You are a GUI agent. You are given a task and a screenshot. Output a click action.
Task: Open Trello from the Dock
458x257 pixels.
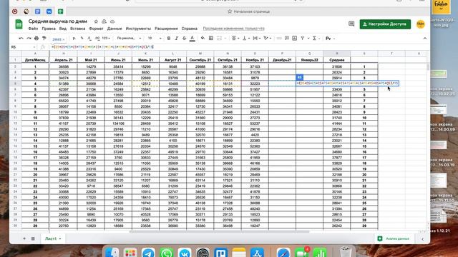tap(221, 252)
